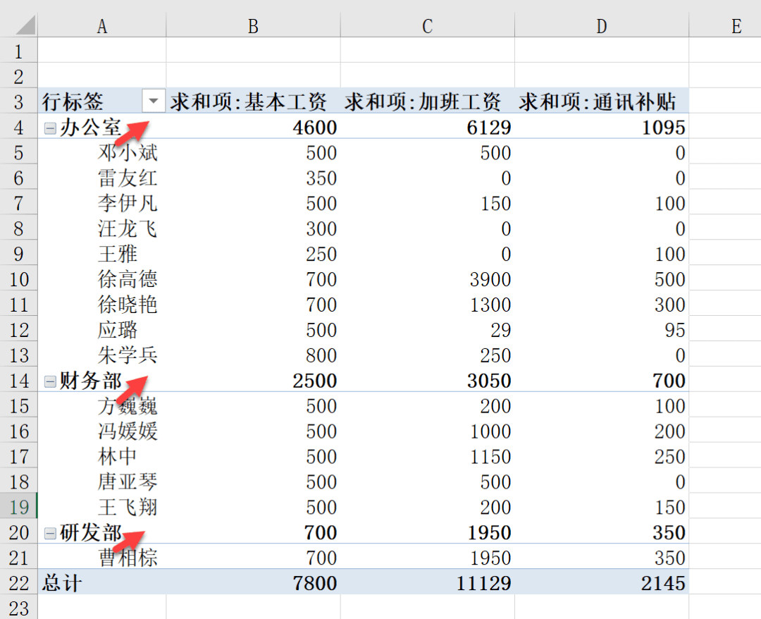Select the 徐晓艳 cell
Viewport: 761px width, 619px height.
click(102, 305)
